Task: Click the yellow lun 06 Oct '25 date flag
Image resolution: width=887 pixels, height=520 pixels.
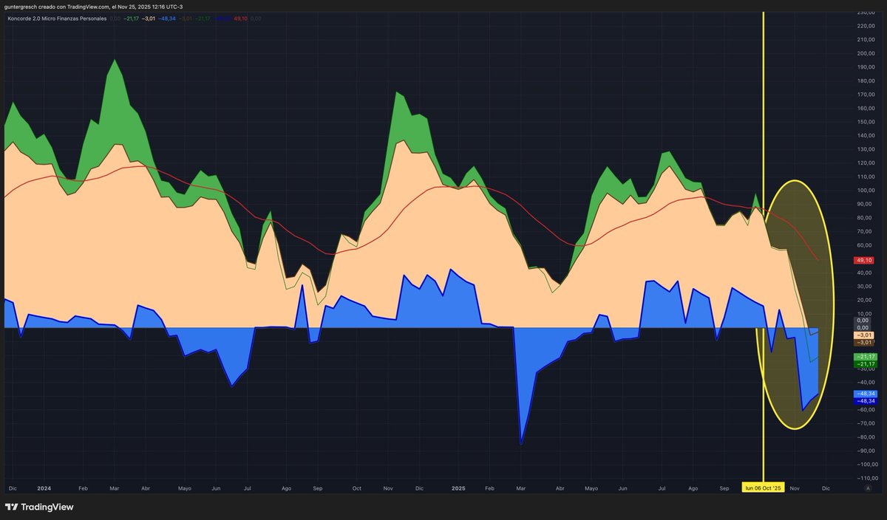Action: (764, 488)
